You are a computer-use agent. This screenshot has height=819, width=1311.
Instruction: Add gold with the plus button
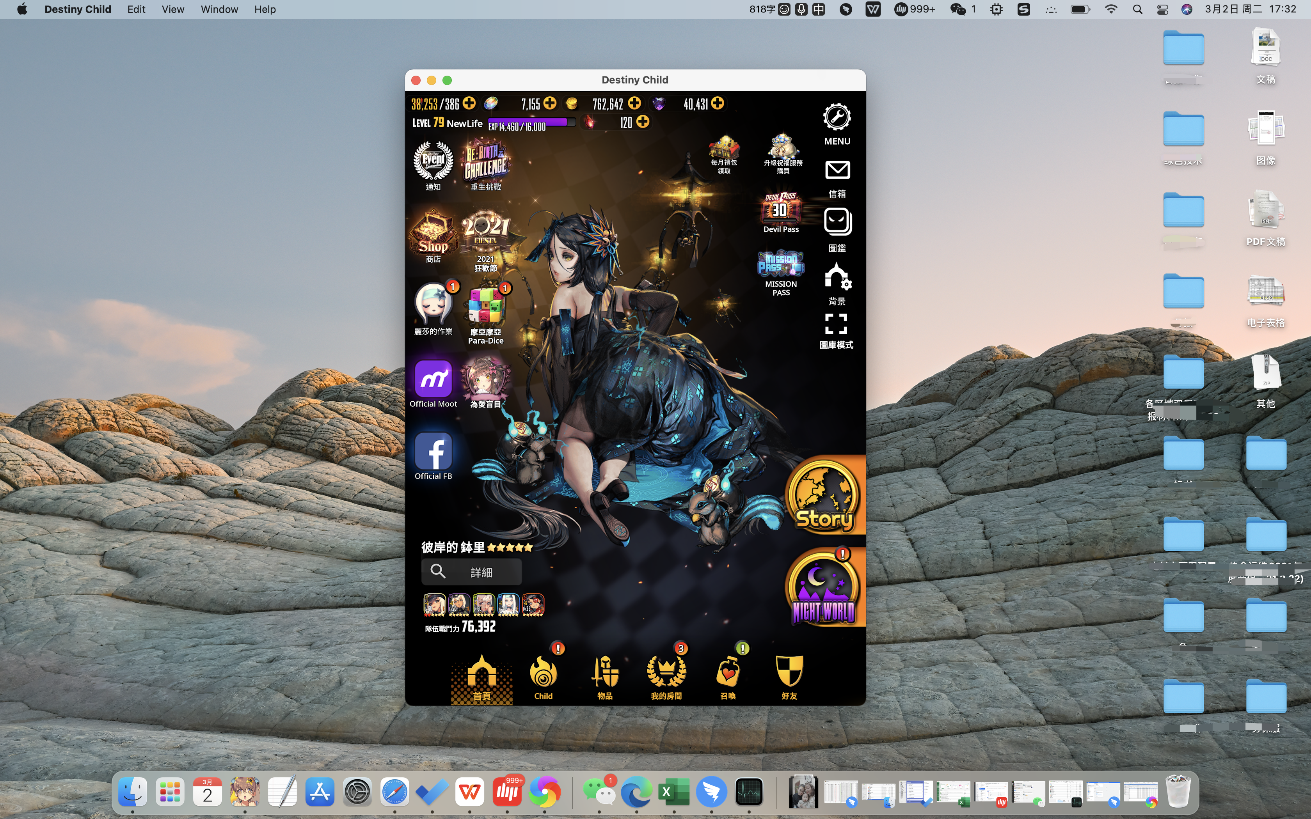click(634, 103)
